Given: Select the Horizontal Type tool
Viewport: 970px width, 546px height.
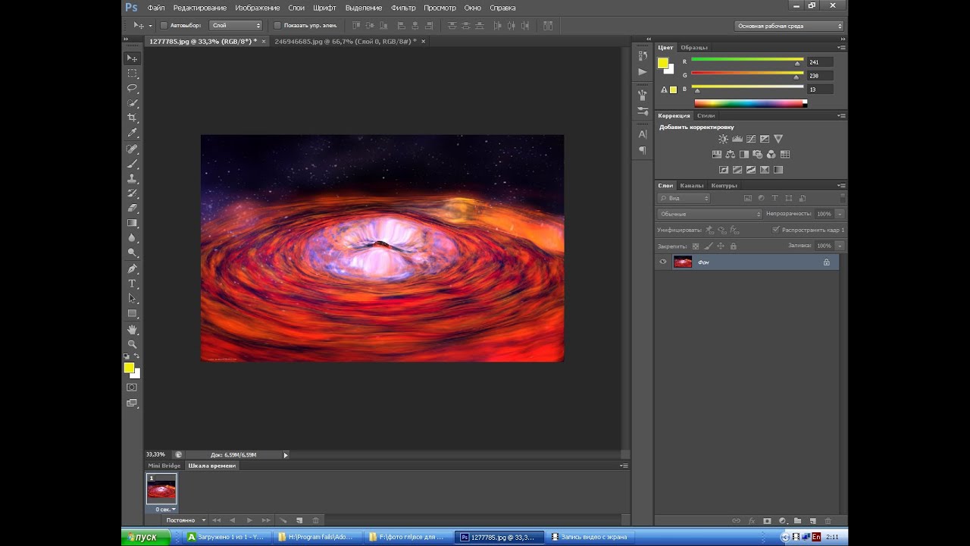Looking at the screenshot, I should (133, 284).
